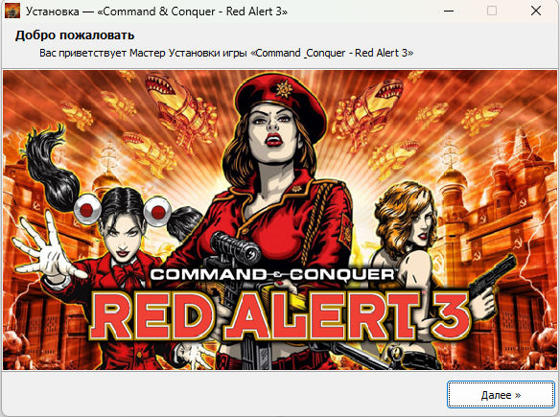Click the rifle scope on the central weapon
The image size is (560, 417).
236,247
